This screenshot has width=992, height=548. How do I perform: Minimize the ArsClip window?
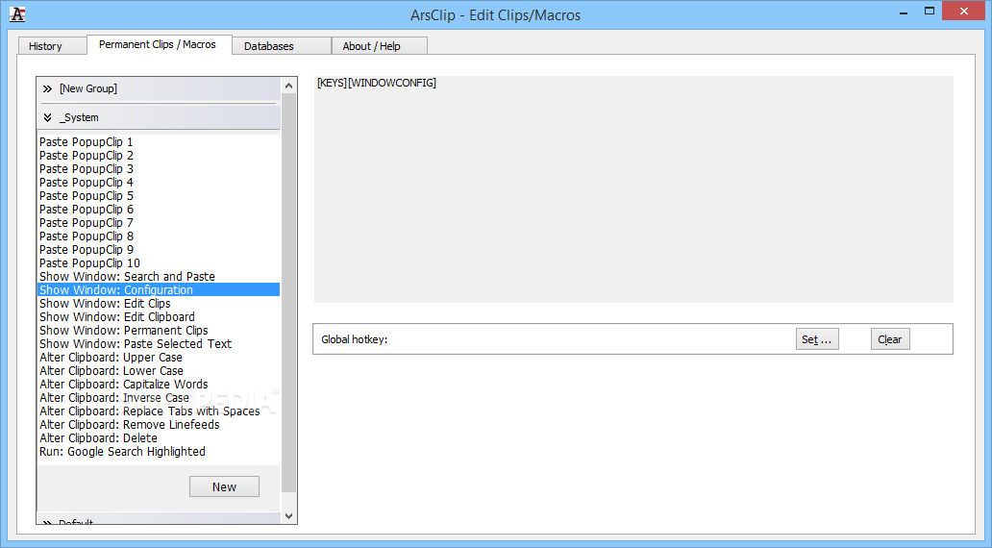905,12
